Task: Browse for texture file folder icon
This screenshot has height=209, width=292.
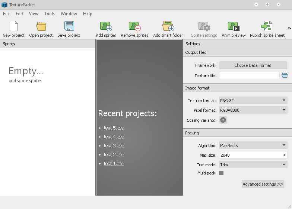Action: pos(285,75)
